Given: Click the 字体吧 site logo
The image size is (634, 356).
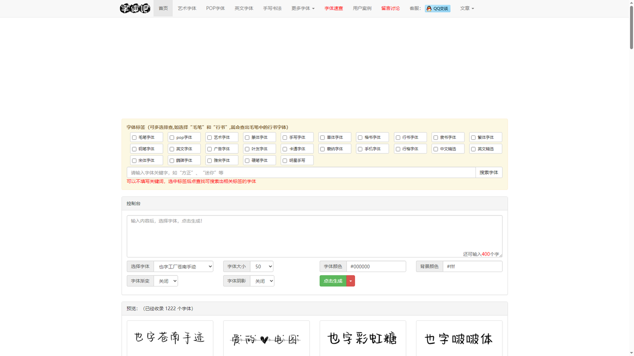Looking at the screenshot, I should (x=135, y=8).
